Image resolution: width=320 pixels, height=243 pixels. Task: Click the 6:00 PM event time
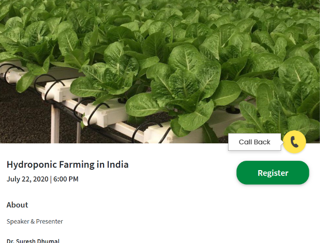66,179
